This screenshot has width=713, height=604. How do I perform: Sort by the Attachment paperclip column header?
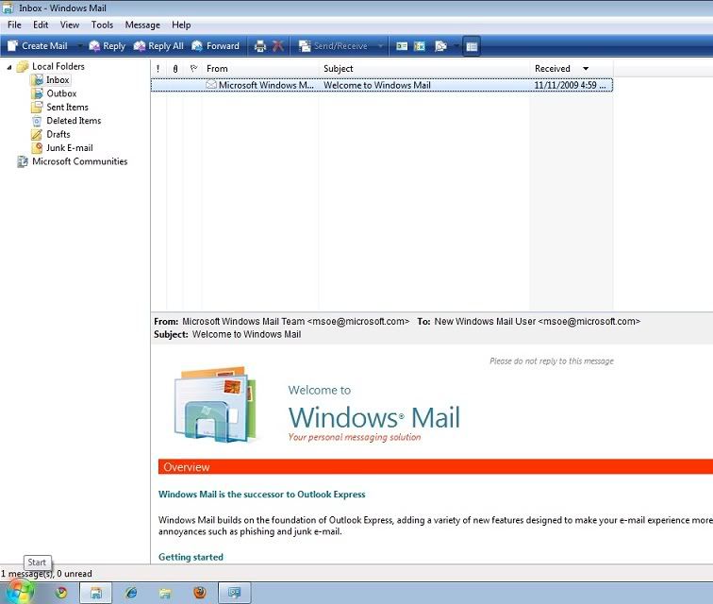(175, 69)
